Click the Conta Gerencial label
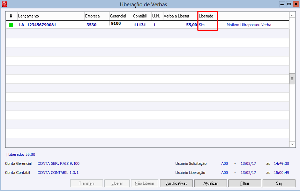The image size is (300, 192). 18,164
